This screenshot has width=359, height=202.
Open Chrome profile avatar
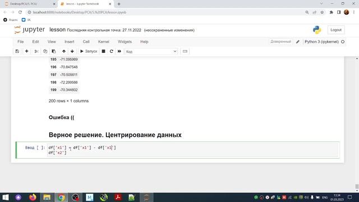pos(347,12)
